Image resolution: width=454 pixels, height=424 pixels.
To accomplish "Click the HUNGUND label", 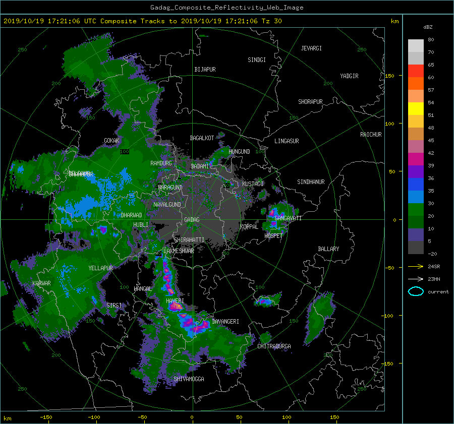I will pyautogui.click(x=239, y=152).
